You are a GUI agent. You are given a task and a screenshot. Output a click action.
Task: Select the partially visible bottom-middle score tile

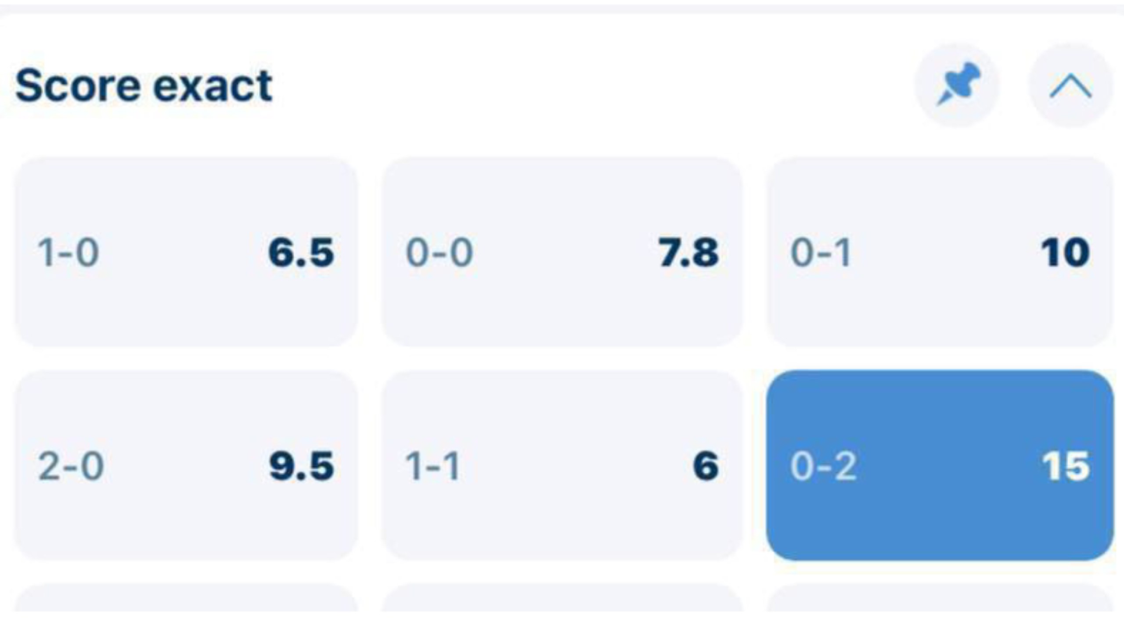(x=562, y=598)
